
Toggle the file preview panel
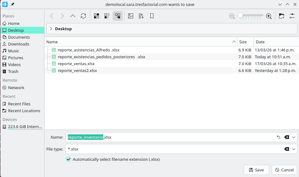pos(130,16)
